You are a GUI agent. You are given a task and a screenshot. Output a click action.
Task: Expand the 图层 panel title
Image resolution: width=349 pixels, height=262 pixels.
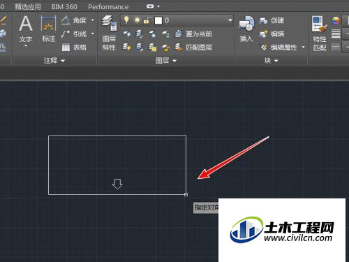point(166,61)
